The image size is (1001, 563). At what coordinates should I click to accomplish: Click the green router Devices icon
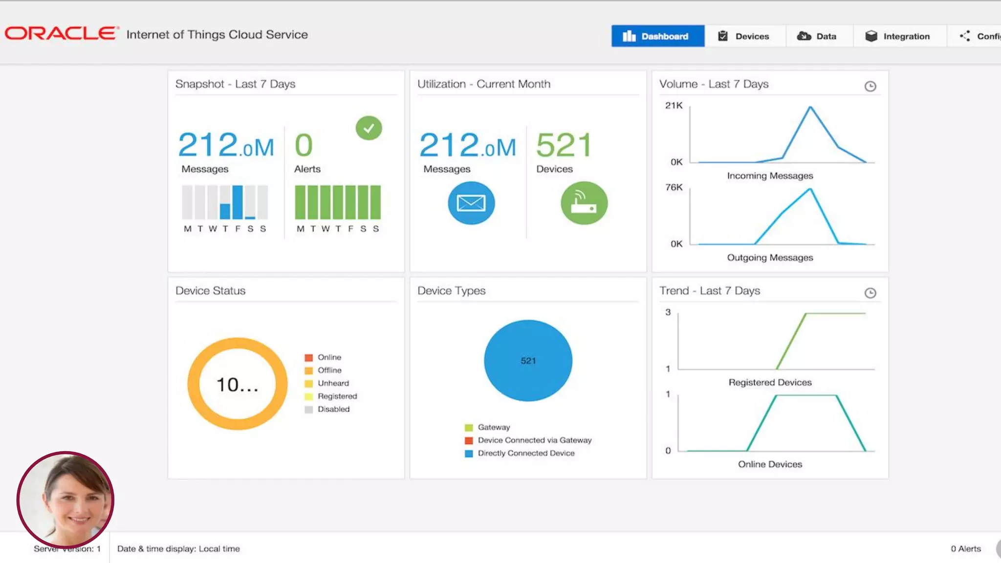584,203
